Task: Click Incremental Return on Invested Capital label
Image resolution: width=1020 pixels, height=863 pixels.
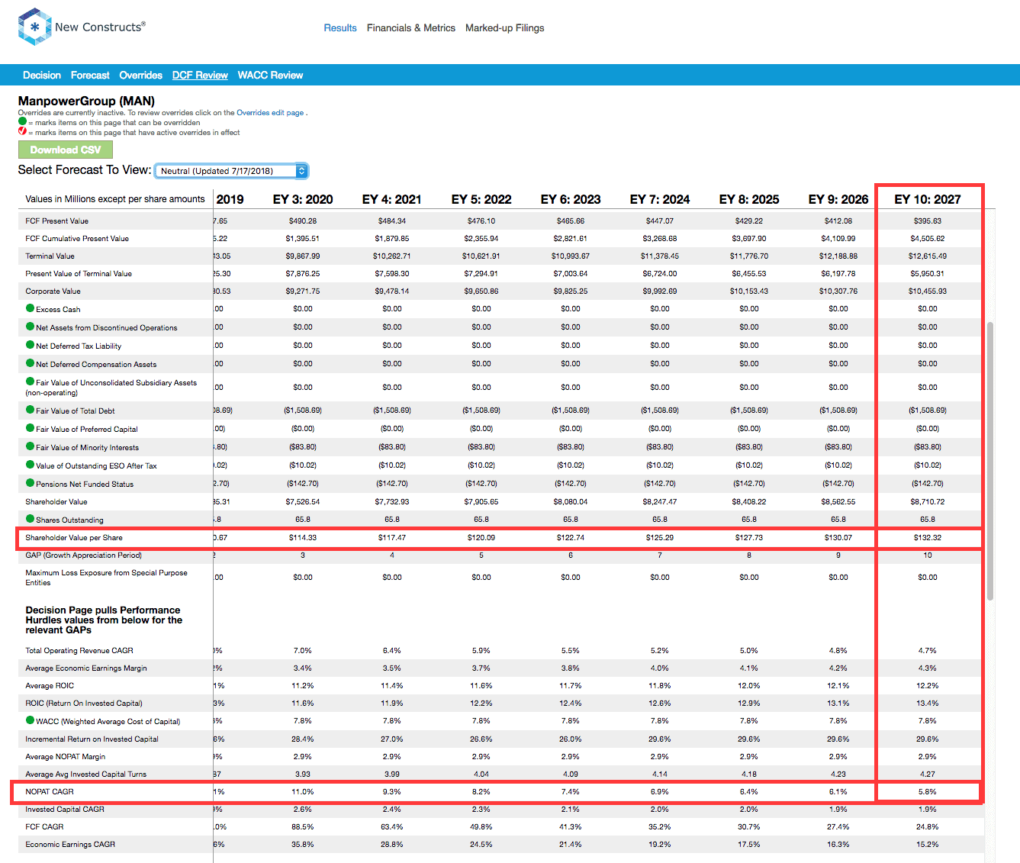Action: coord(92,739)
